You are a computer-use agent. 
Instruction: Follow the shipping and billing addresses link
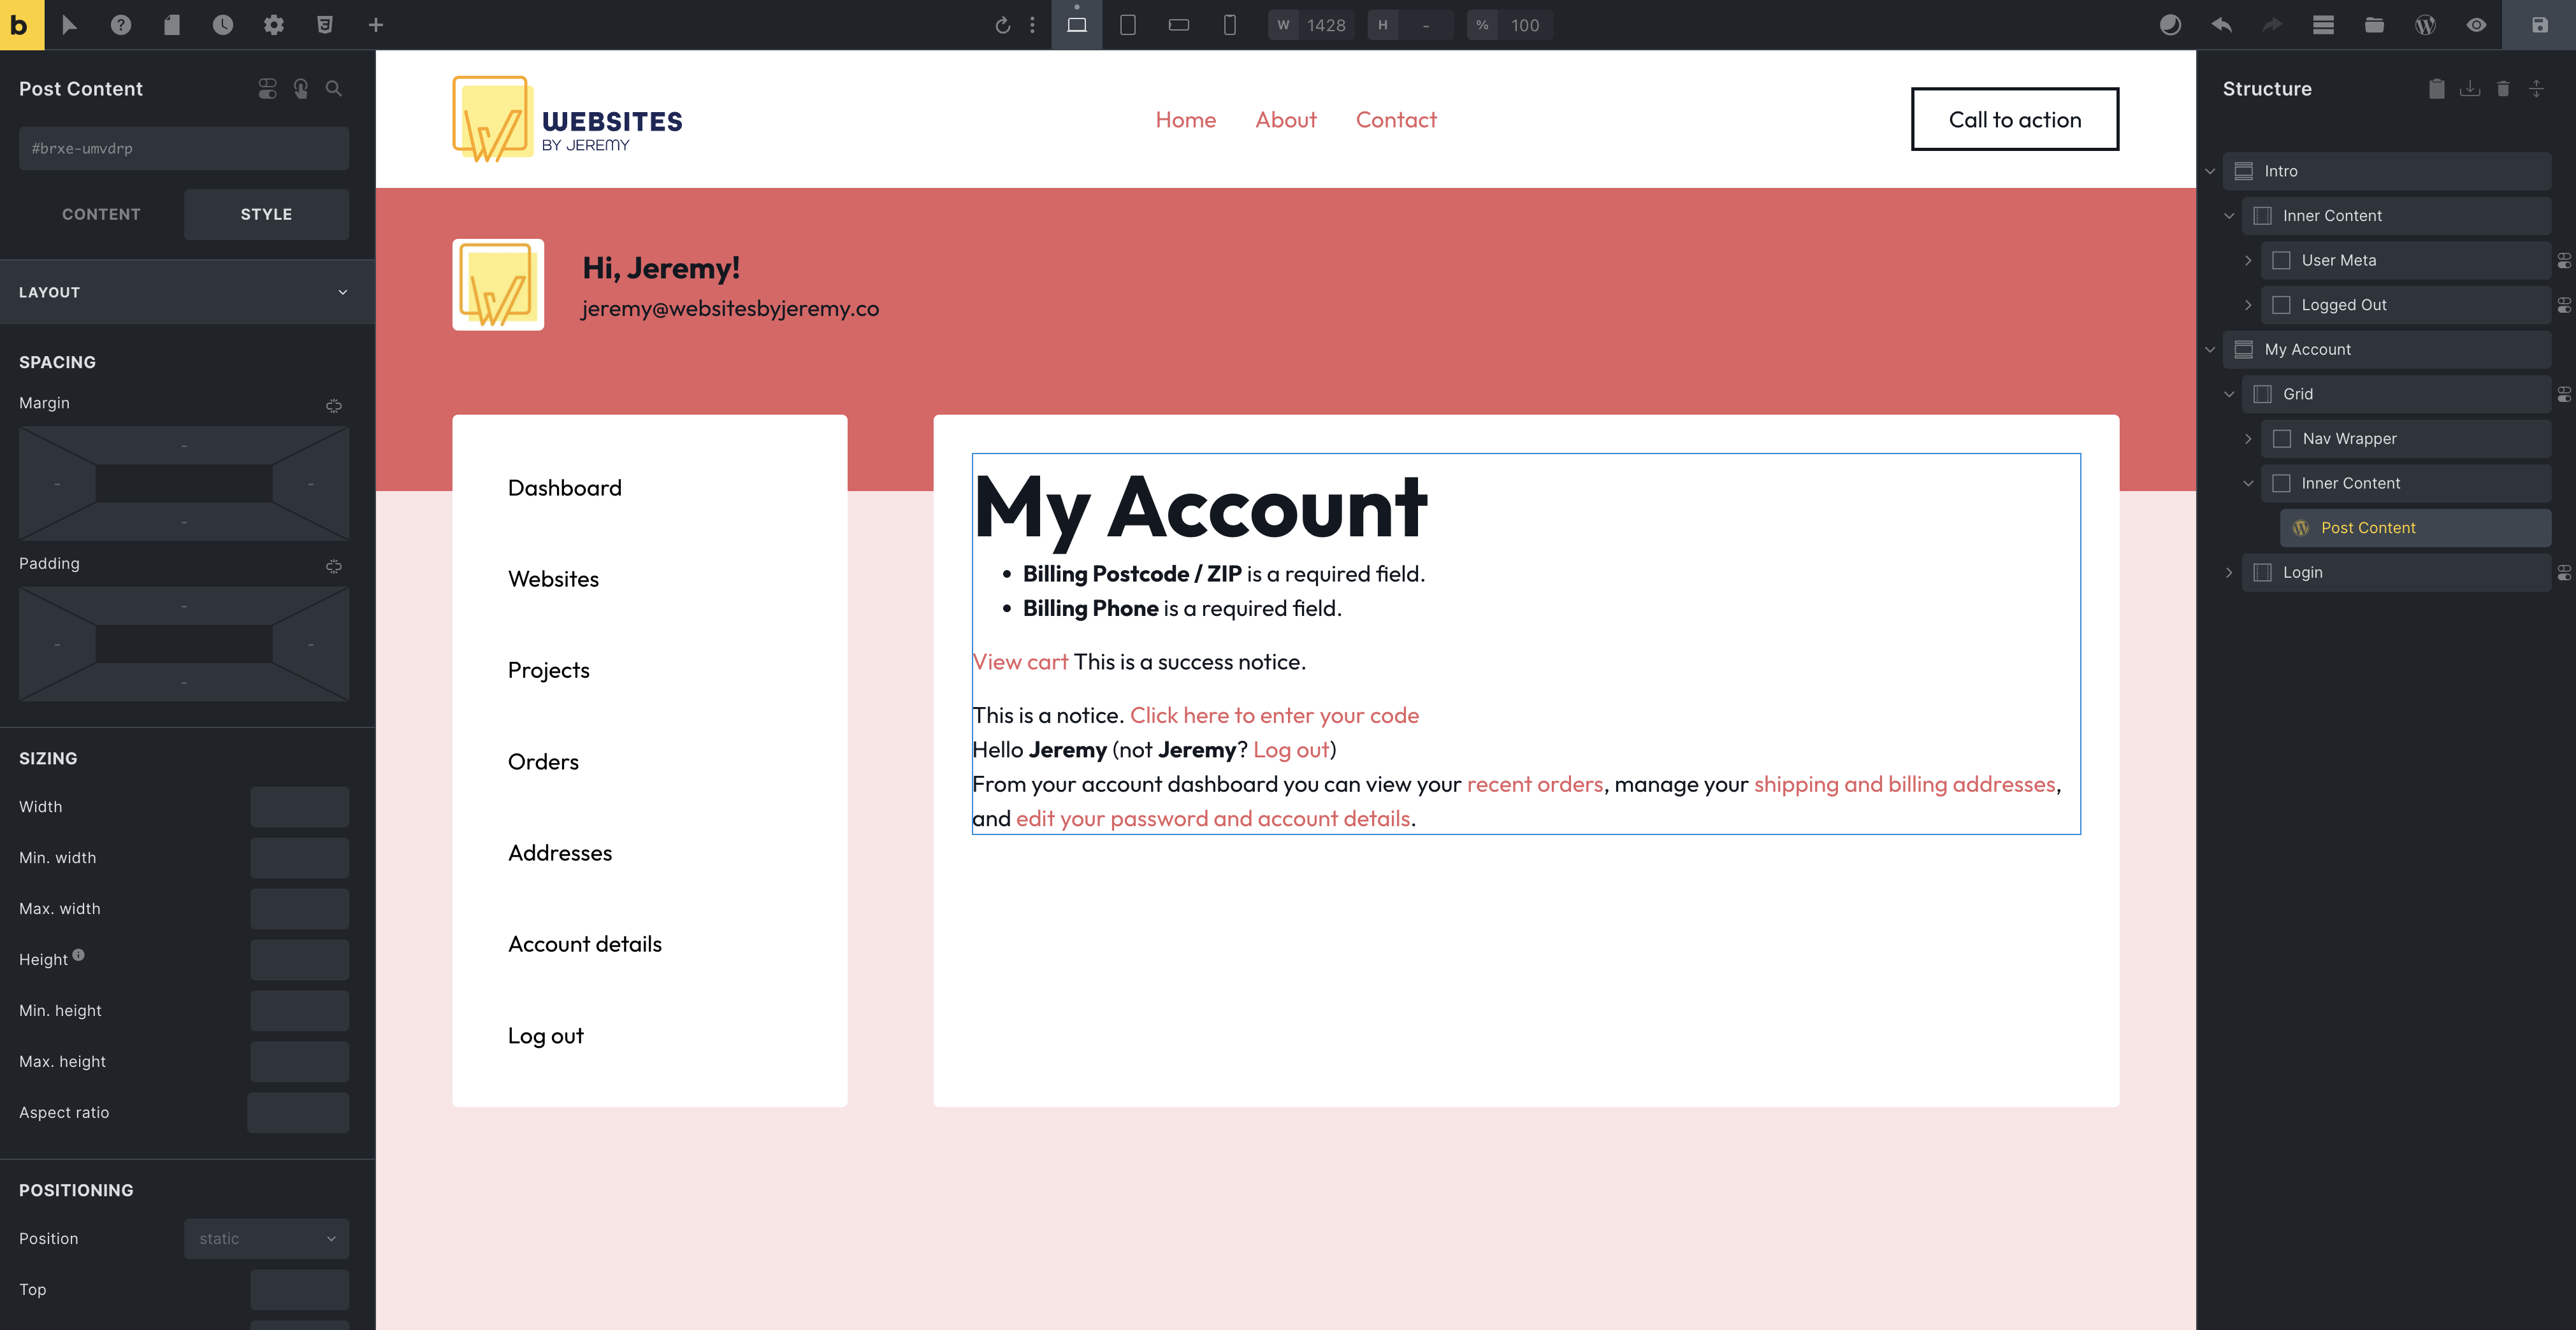pos(1904,784)
